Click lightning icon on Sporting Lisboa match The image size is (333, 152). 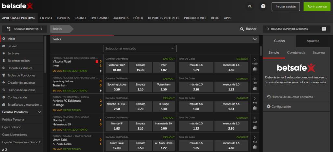[x=101, y=91]
